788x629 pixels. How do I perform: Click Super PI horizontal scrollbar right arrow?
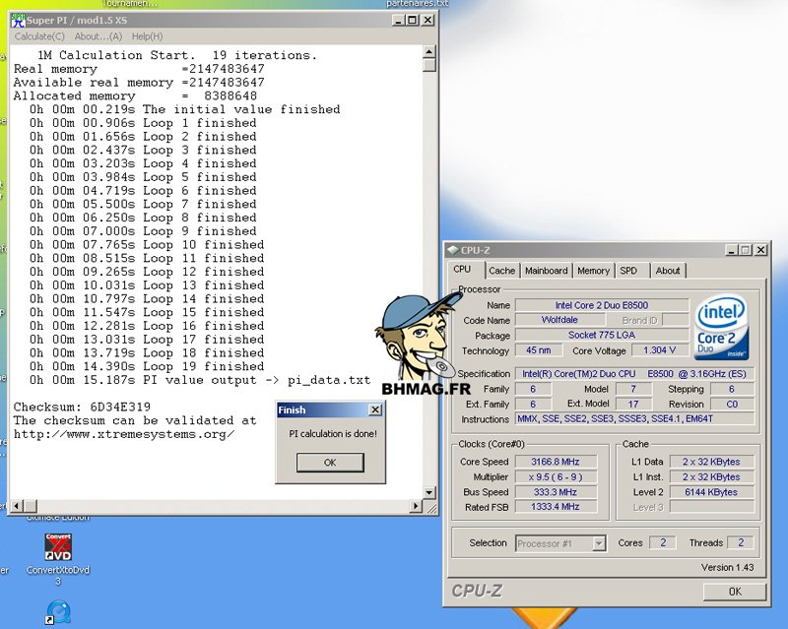[416, 506]
